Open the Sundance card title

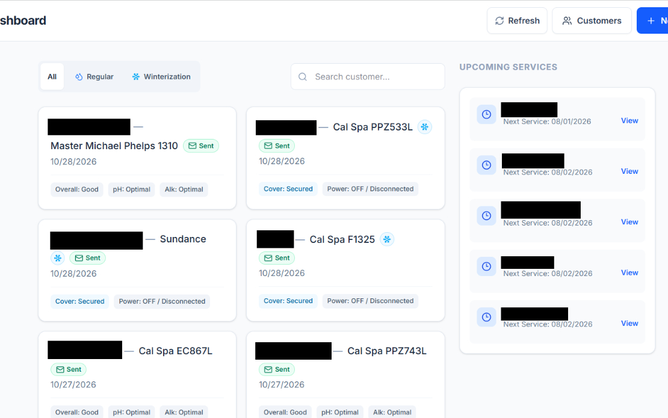point(183,239)
